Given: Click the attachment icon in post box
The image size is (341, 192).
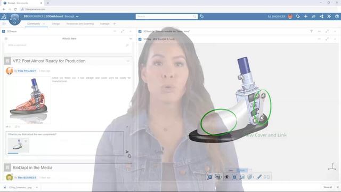Looking at the screenshot, I should coord(127,45).
